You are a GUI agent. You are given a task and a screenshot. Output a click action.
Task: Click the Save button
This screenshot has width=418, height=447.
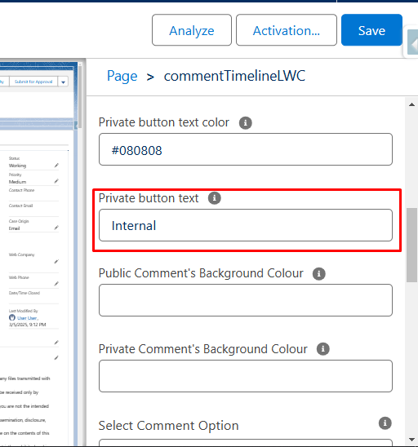click(371, 30)
